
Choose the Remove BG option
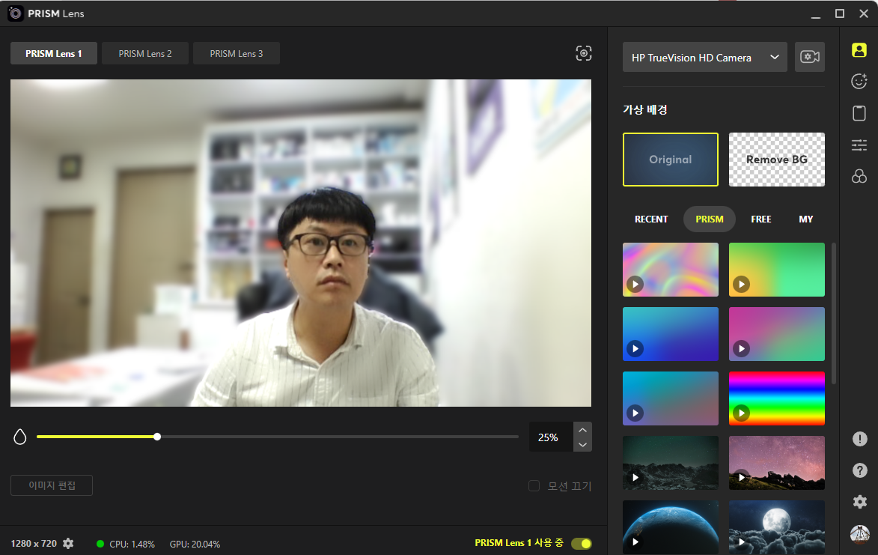click(x=777, y=160)
